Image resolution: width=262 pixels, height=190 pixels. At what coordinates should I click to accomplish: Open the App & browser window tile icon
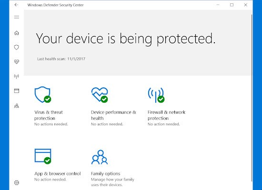coord(43,156)
